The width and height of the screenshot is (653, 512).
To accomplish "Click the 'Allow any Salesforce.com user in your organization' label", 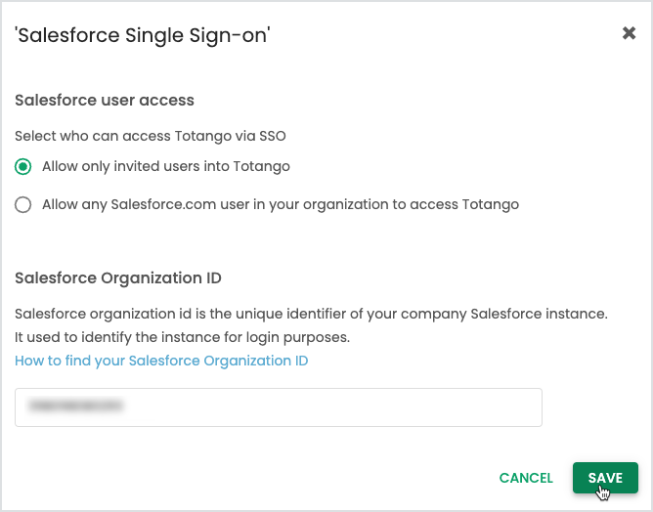I will coord(281,205).
